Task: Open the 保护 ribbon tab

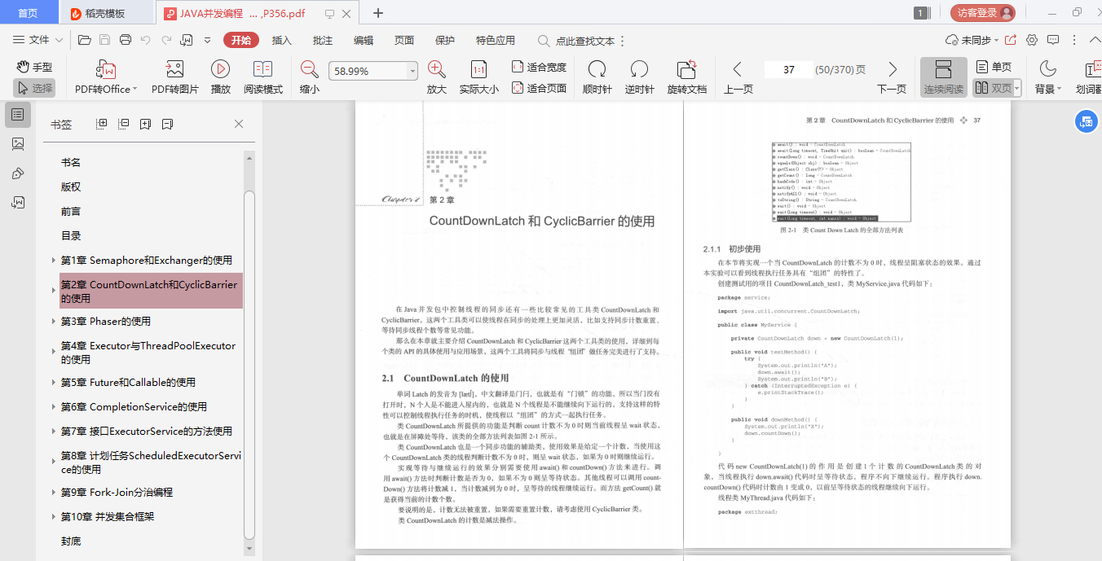Action: 445,40
